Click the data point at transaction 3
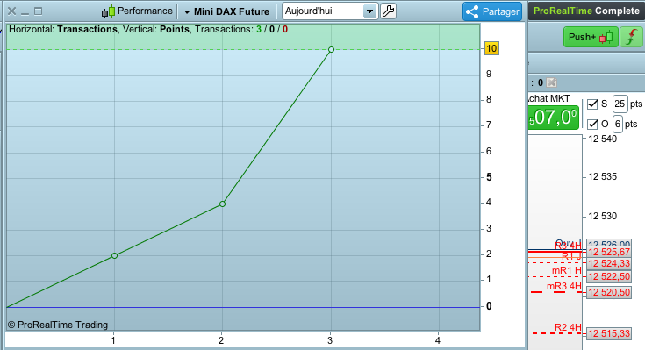Screen dimensions: 645x350 coord(331,50)
